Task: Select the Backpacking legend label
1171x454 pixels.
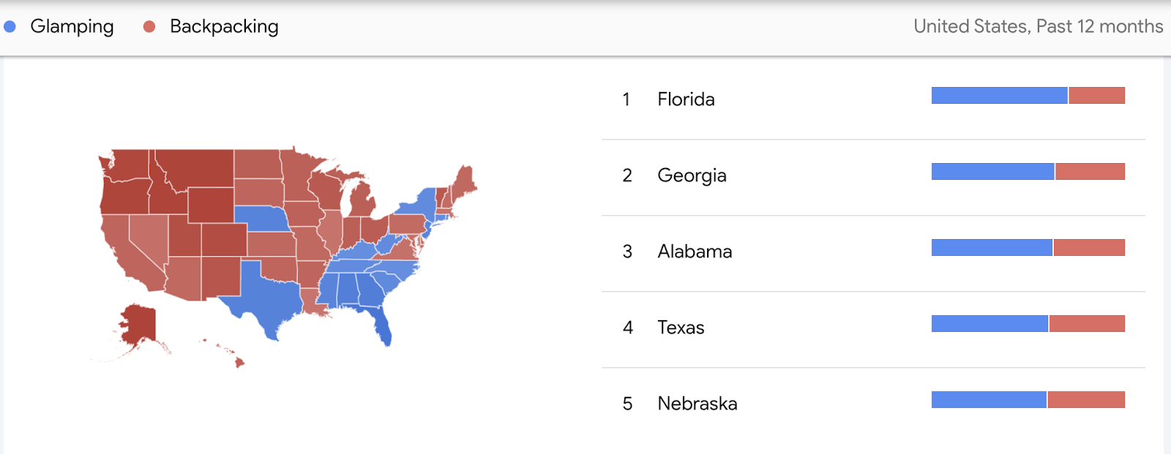Action: (224, 26)
